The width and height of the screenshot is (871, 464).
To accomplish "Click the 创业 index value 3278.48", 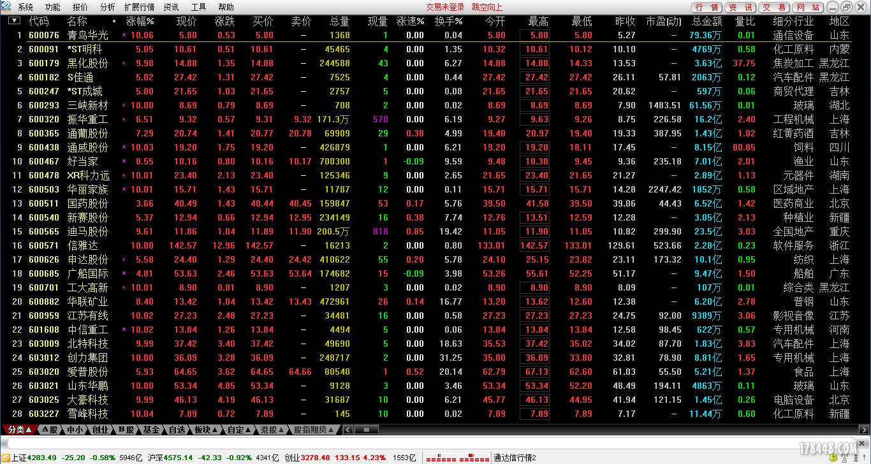I will click(315, 458).
